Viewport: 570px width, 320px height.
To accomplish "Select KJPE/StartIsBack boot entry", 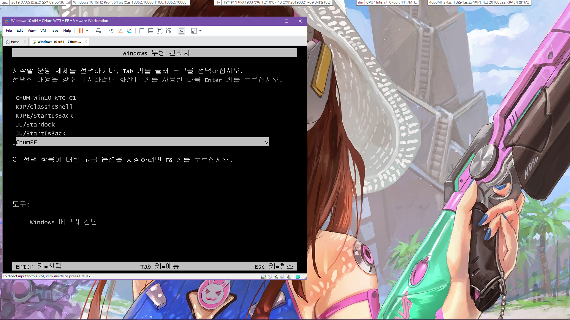I will coord(44,116).
